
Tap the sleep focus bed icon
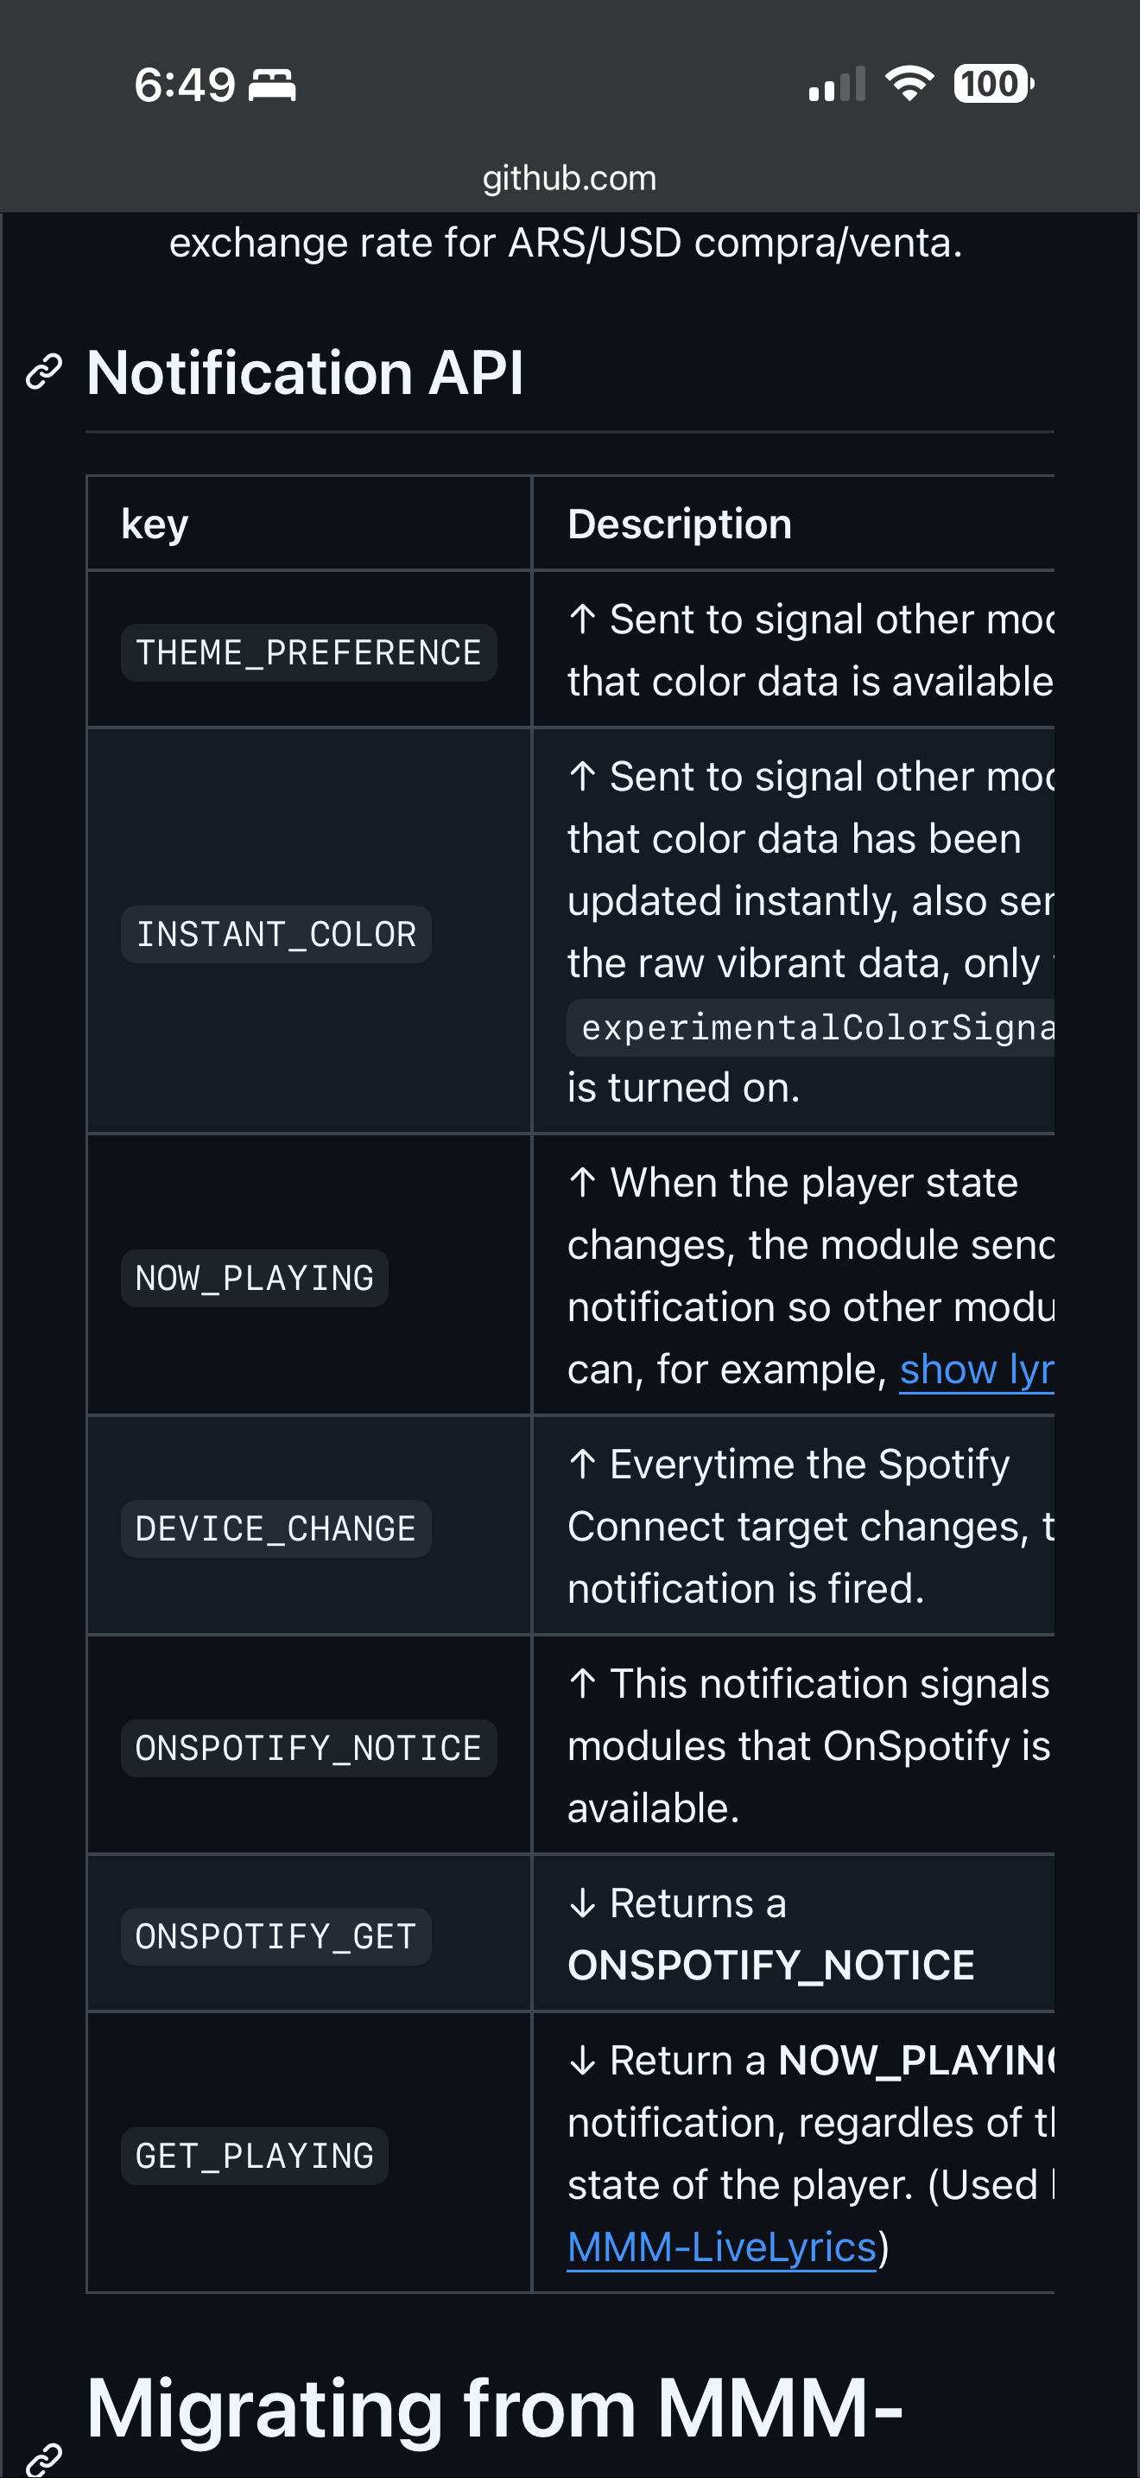[x=272, y=86]
